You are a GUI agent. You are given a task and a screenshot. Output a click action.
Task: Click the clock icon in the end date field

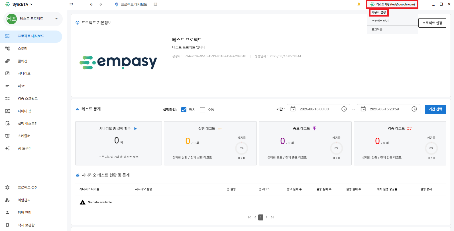point(414,109)
